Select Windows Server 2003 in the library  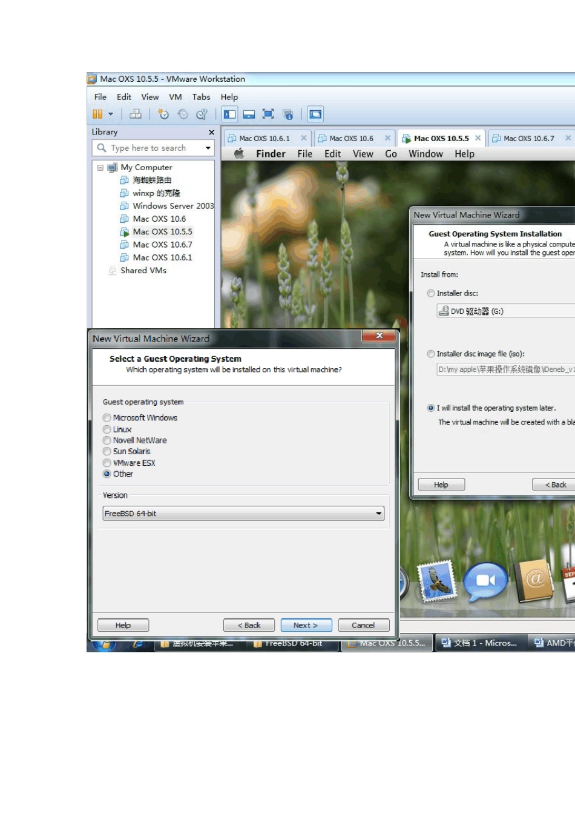coord(173,206)
